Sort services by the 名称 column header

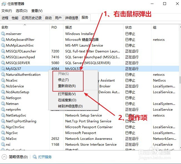[x=25, y=27]
